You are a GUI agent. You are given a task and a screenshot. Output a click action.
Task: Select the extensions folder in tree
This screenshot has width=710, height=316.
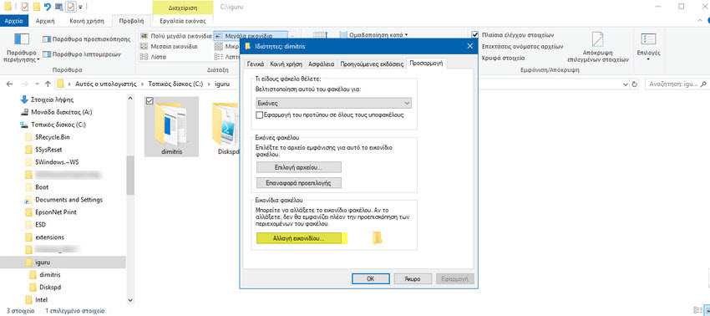pos(45,237)
